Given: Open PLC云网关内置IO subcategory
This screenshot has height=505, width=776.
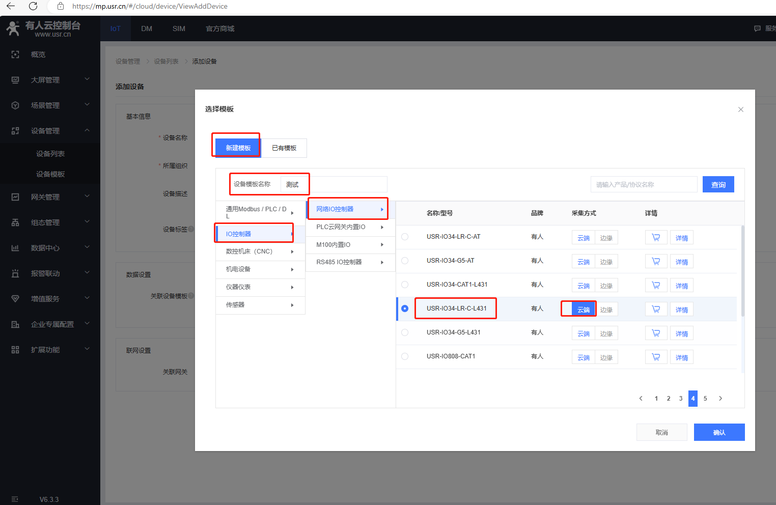Looking at the screenshot, I should pyautogui.click(x=350, y=227).
